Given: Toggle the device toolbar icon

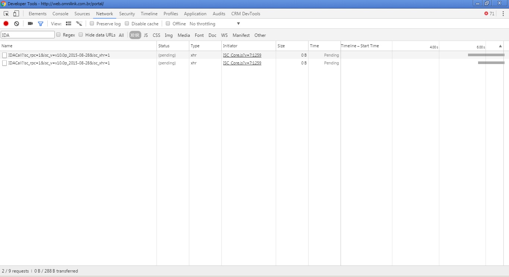Looking at the screenshot, I should pyautogui.click(x=16, y=14).
